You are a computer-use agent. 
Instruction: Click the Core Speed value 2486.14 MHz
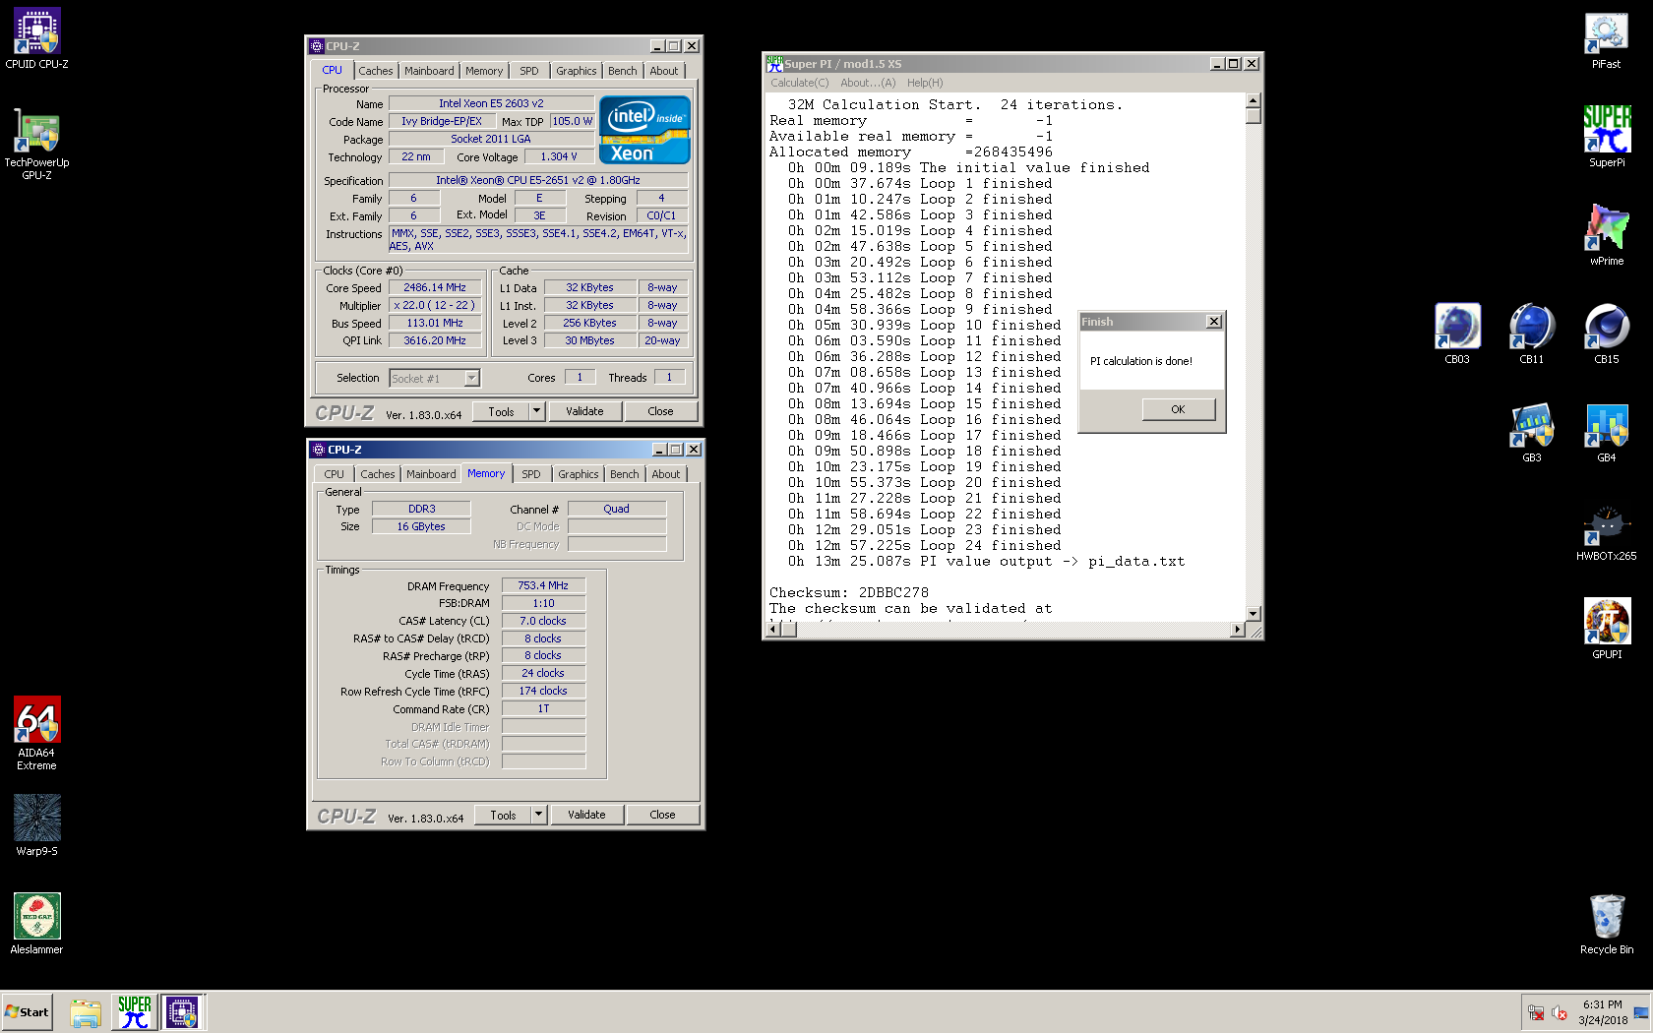coord(435,287)
